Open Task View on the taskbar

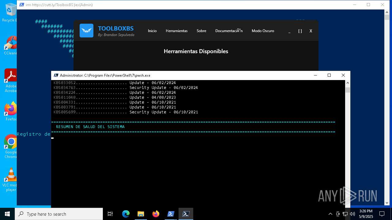click(x=110, y=214)
